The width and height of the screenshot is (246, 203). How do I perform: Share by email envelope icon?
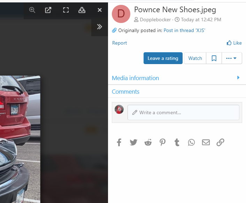coord(206,142)
